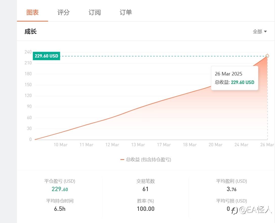Click the circular data point at chart end
The height and width of the screenshot is (223, 275).
267,56
